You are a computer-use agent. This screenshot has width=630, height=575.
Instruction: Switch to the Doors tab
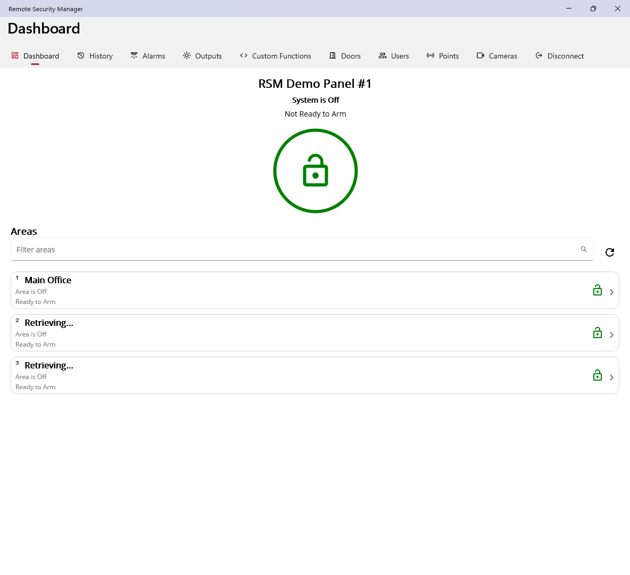tap(345, 56)
